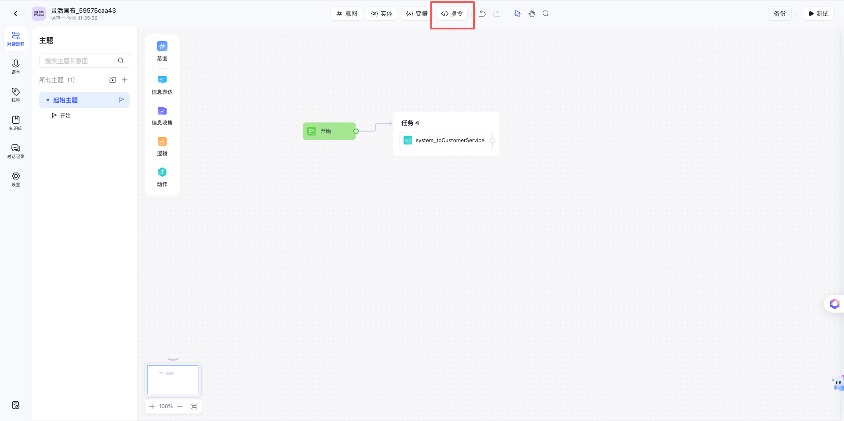This screenshot has height=421, width=844.
Task: Add an 意图 intent node
Action: [162, 50]
